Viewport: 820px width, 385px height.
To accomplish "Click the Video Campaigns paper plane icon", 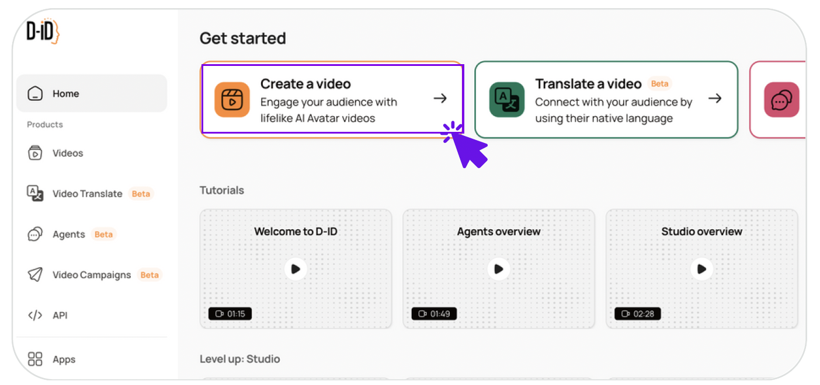I will (x=36, y=275).
